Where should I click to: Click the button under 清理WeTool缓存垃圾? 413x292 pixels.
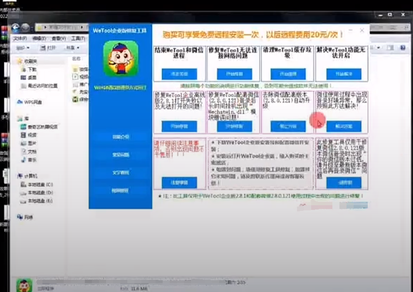288,74
